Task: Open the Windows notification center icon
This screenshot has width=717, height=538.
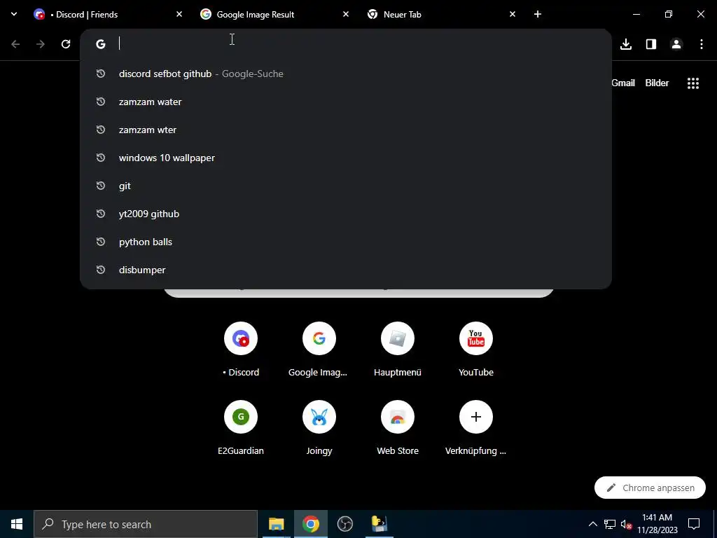Action: [694, 524]
